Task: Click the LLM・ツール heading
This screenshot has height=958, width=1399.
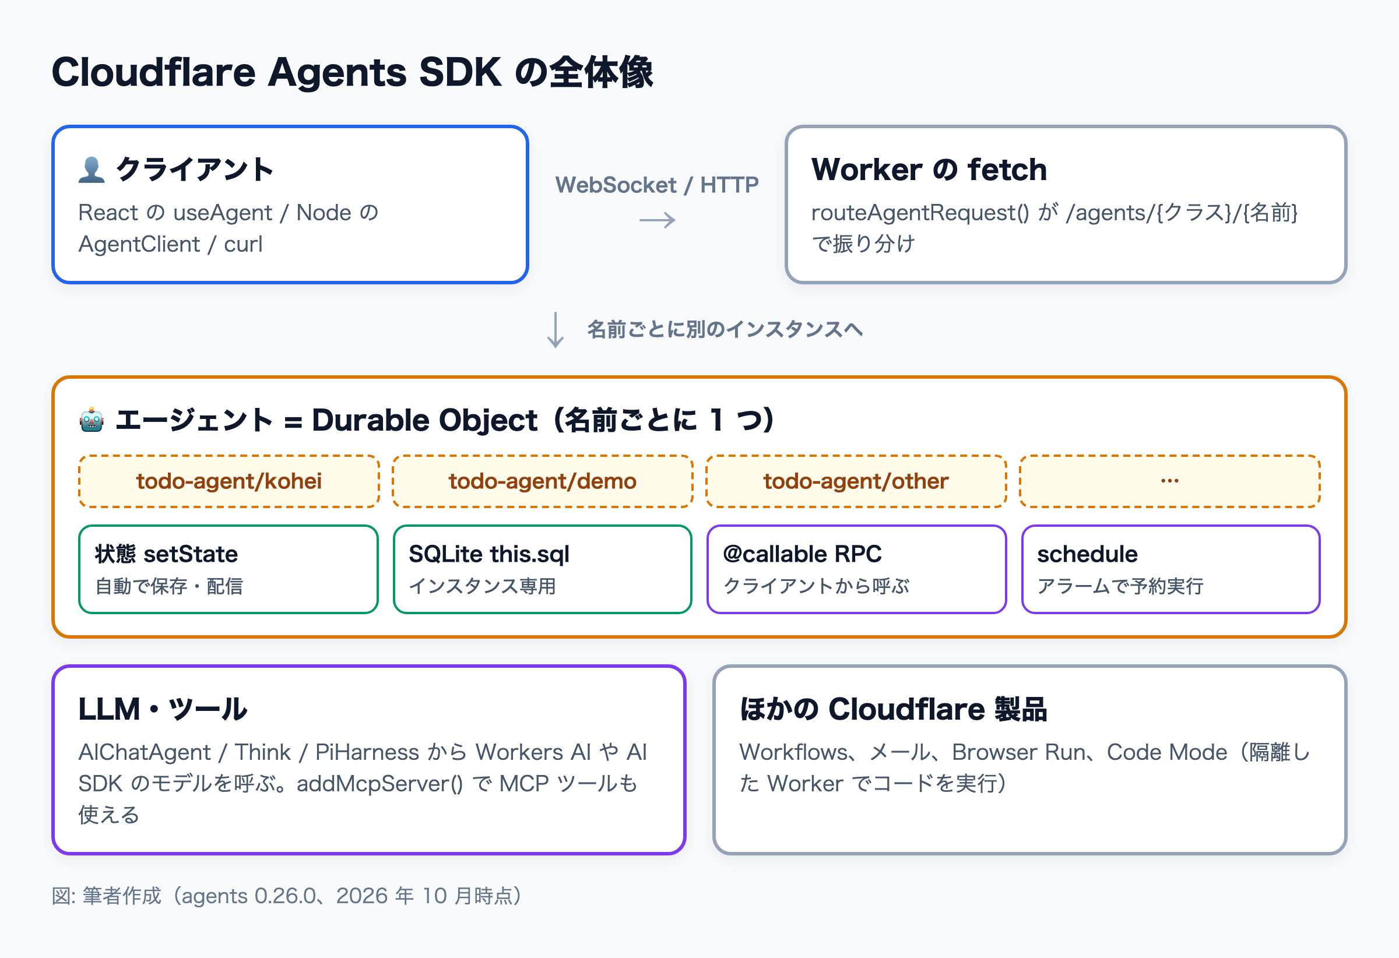Action: [163, 709]
